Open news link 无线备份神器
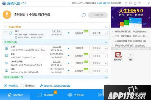This screenshot has width=151, height=100. [130, 41]
